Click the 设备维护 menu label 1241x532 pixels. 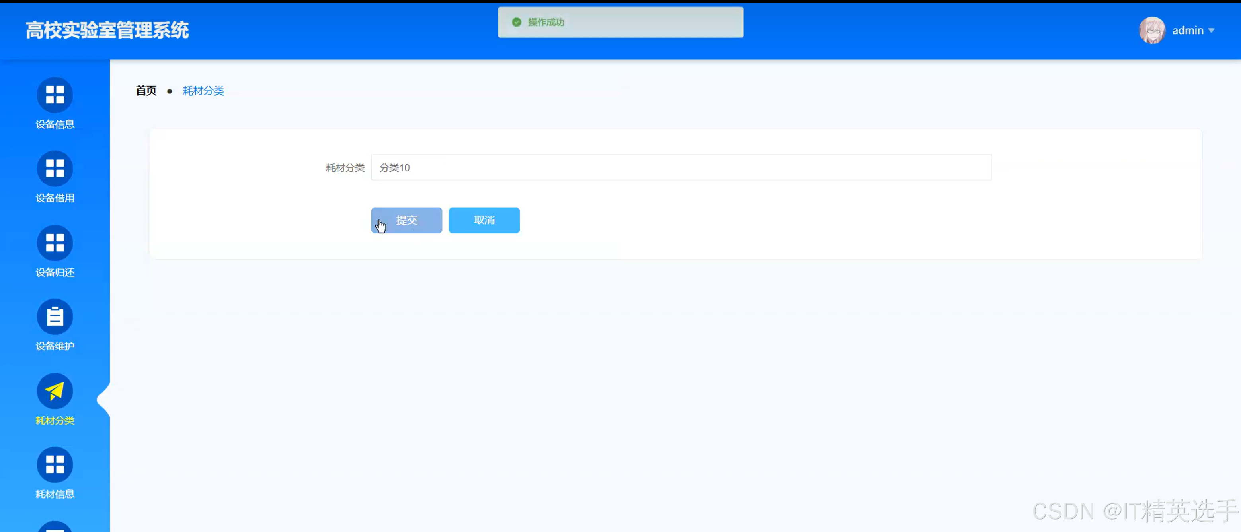55,346
